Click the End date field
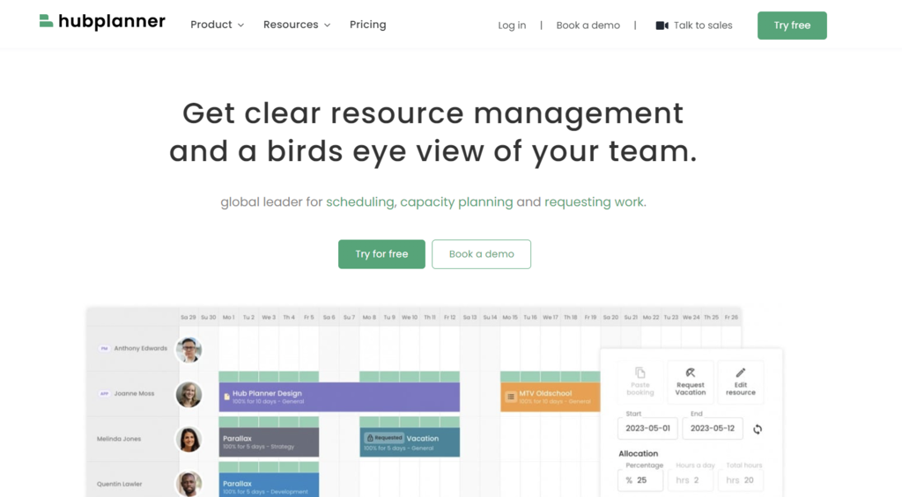This screenshot has height=497, width=902. point(712,428)
